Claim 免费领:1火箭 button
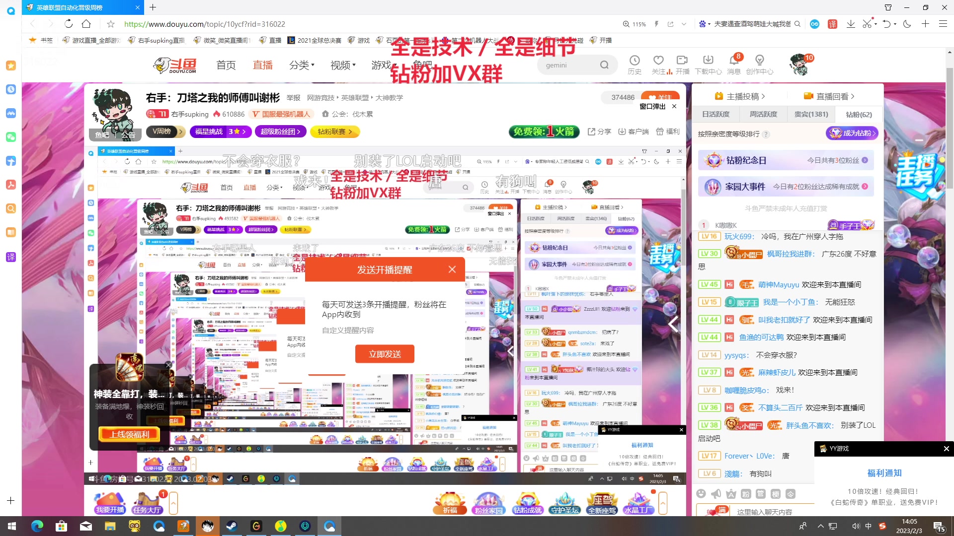Image resolution: width=954 pixels, height=536 pixels. 544,132
